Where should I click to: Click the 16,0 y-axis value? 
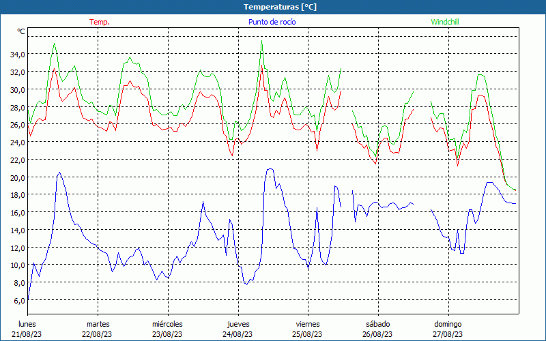(x=18, y=212)
